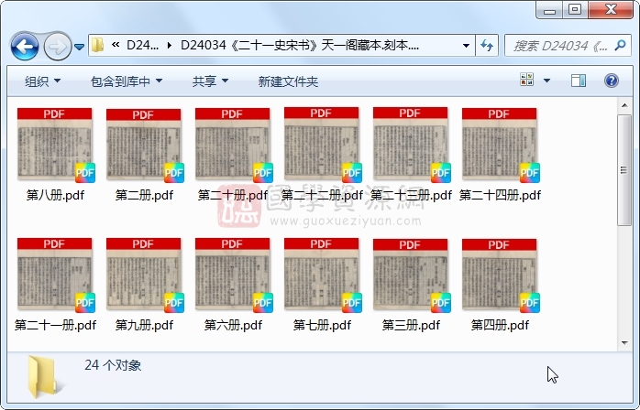Select 第二十册.pdf file icon
The image size is (640, 410).
[x=233, y=146]
